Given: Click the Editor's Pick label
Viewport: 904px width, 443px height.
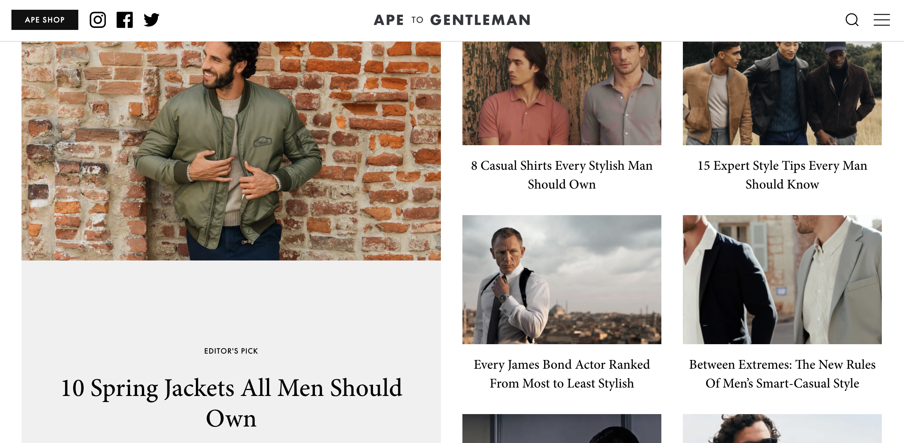Looking at the screenshot, I should 231,351.
